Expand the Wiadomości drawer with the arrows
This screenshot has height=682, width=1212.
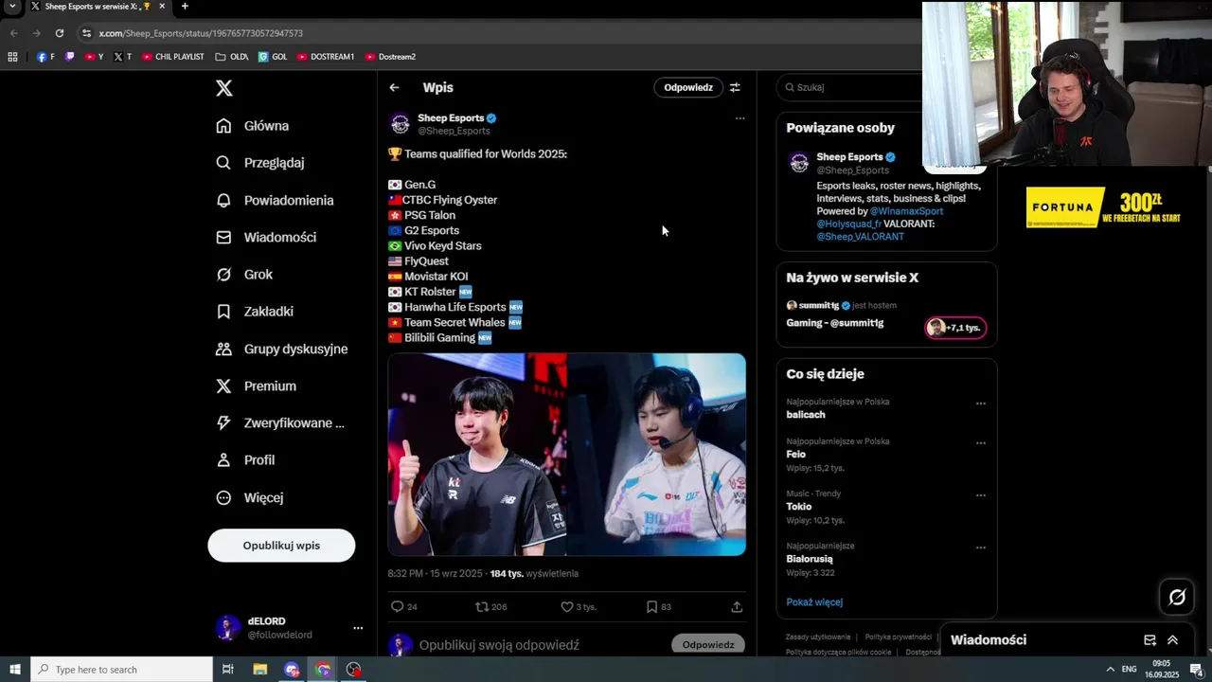click(1172, 640)
